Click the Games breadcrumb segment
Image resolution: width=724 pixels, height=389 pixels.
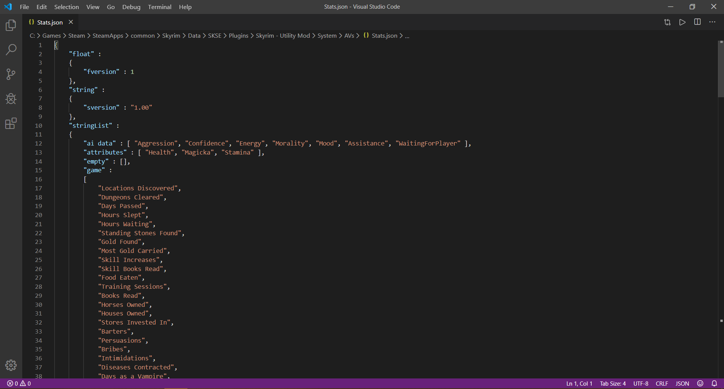click(52, 35)
